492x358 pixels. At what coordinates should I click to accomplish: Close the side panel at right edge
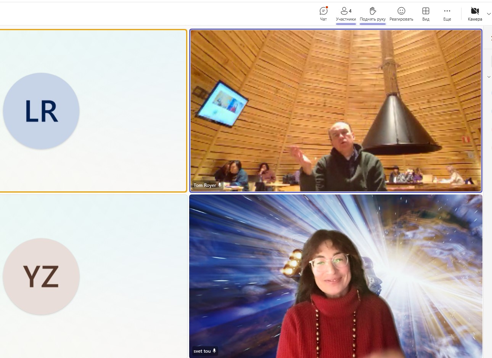pos(490,38)
